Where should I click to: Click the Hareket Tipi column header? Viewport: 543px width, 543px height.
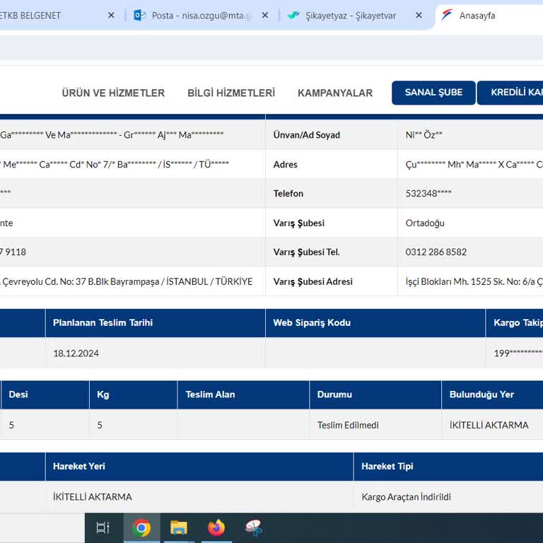(448, 467)
